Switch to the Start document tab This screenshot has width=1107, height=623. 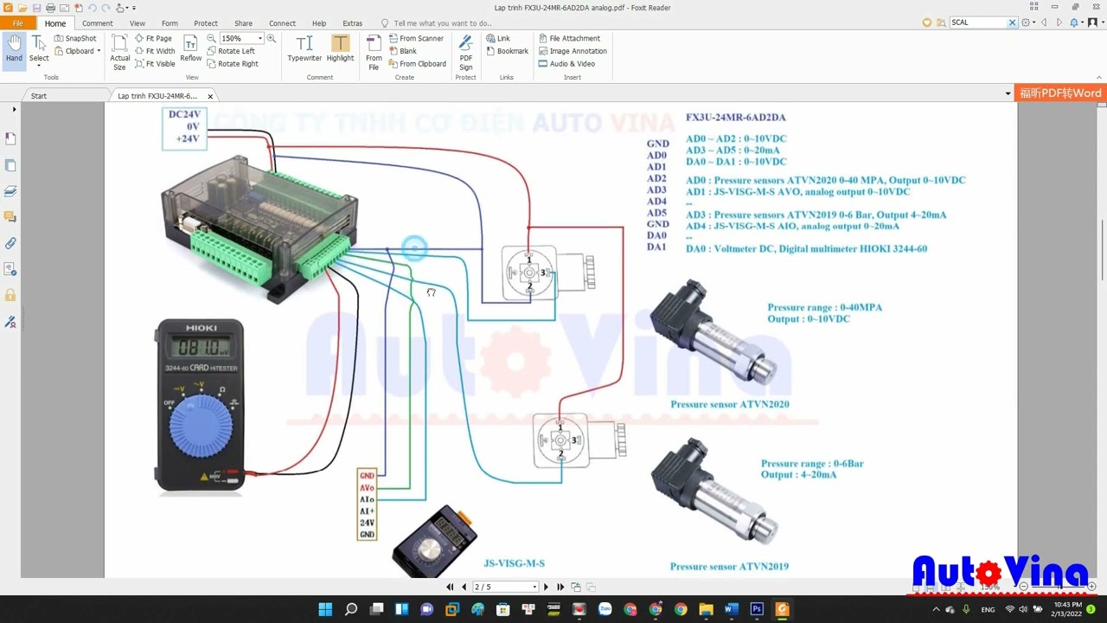click(39, 96)
